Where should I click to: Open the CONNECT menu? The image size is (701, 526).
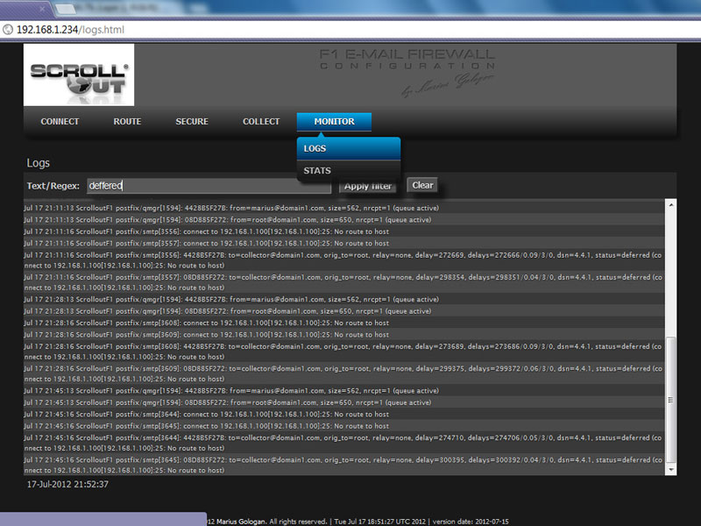[x=60, y=122]
